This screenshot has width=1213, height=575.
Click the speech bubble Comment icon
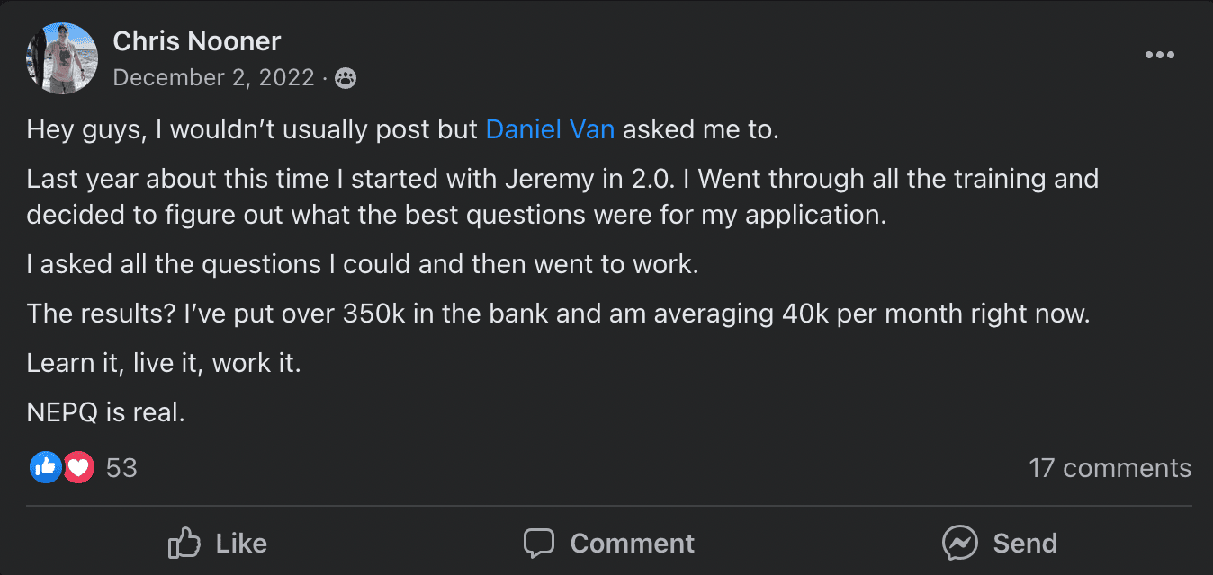[x=538, y=544]
